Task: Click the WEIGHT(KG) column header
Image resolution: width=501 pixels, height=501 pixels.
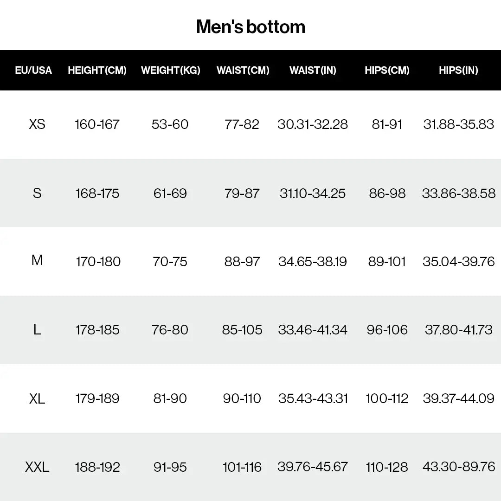Action: point(170,71)
